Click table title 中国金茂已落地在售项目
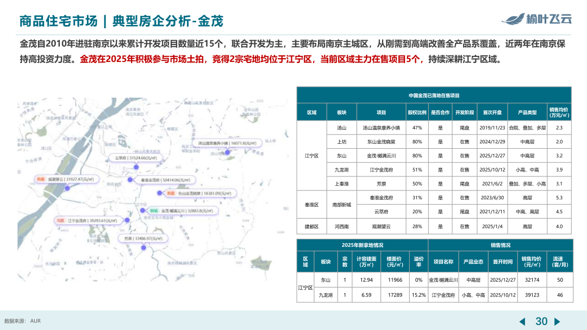The height and width of the screenshot is (330, 587). [434, 96]
